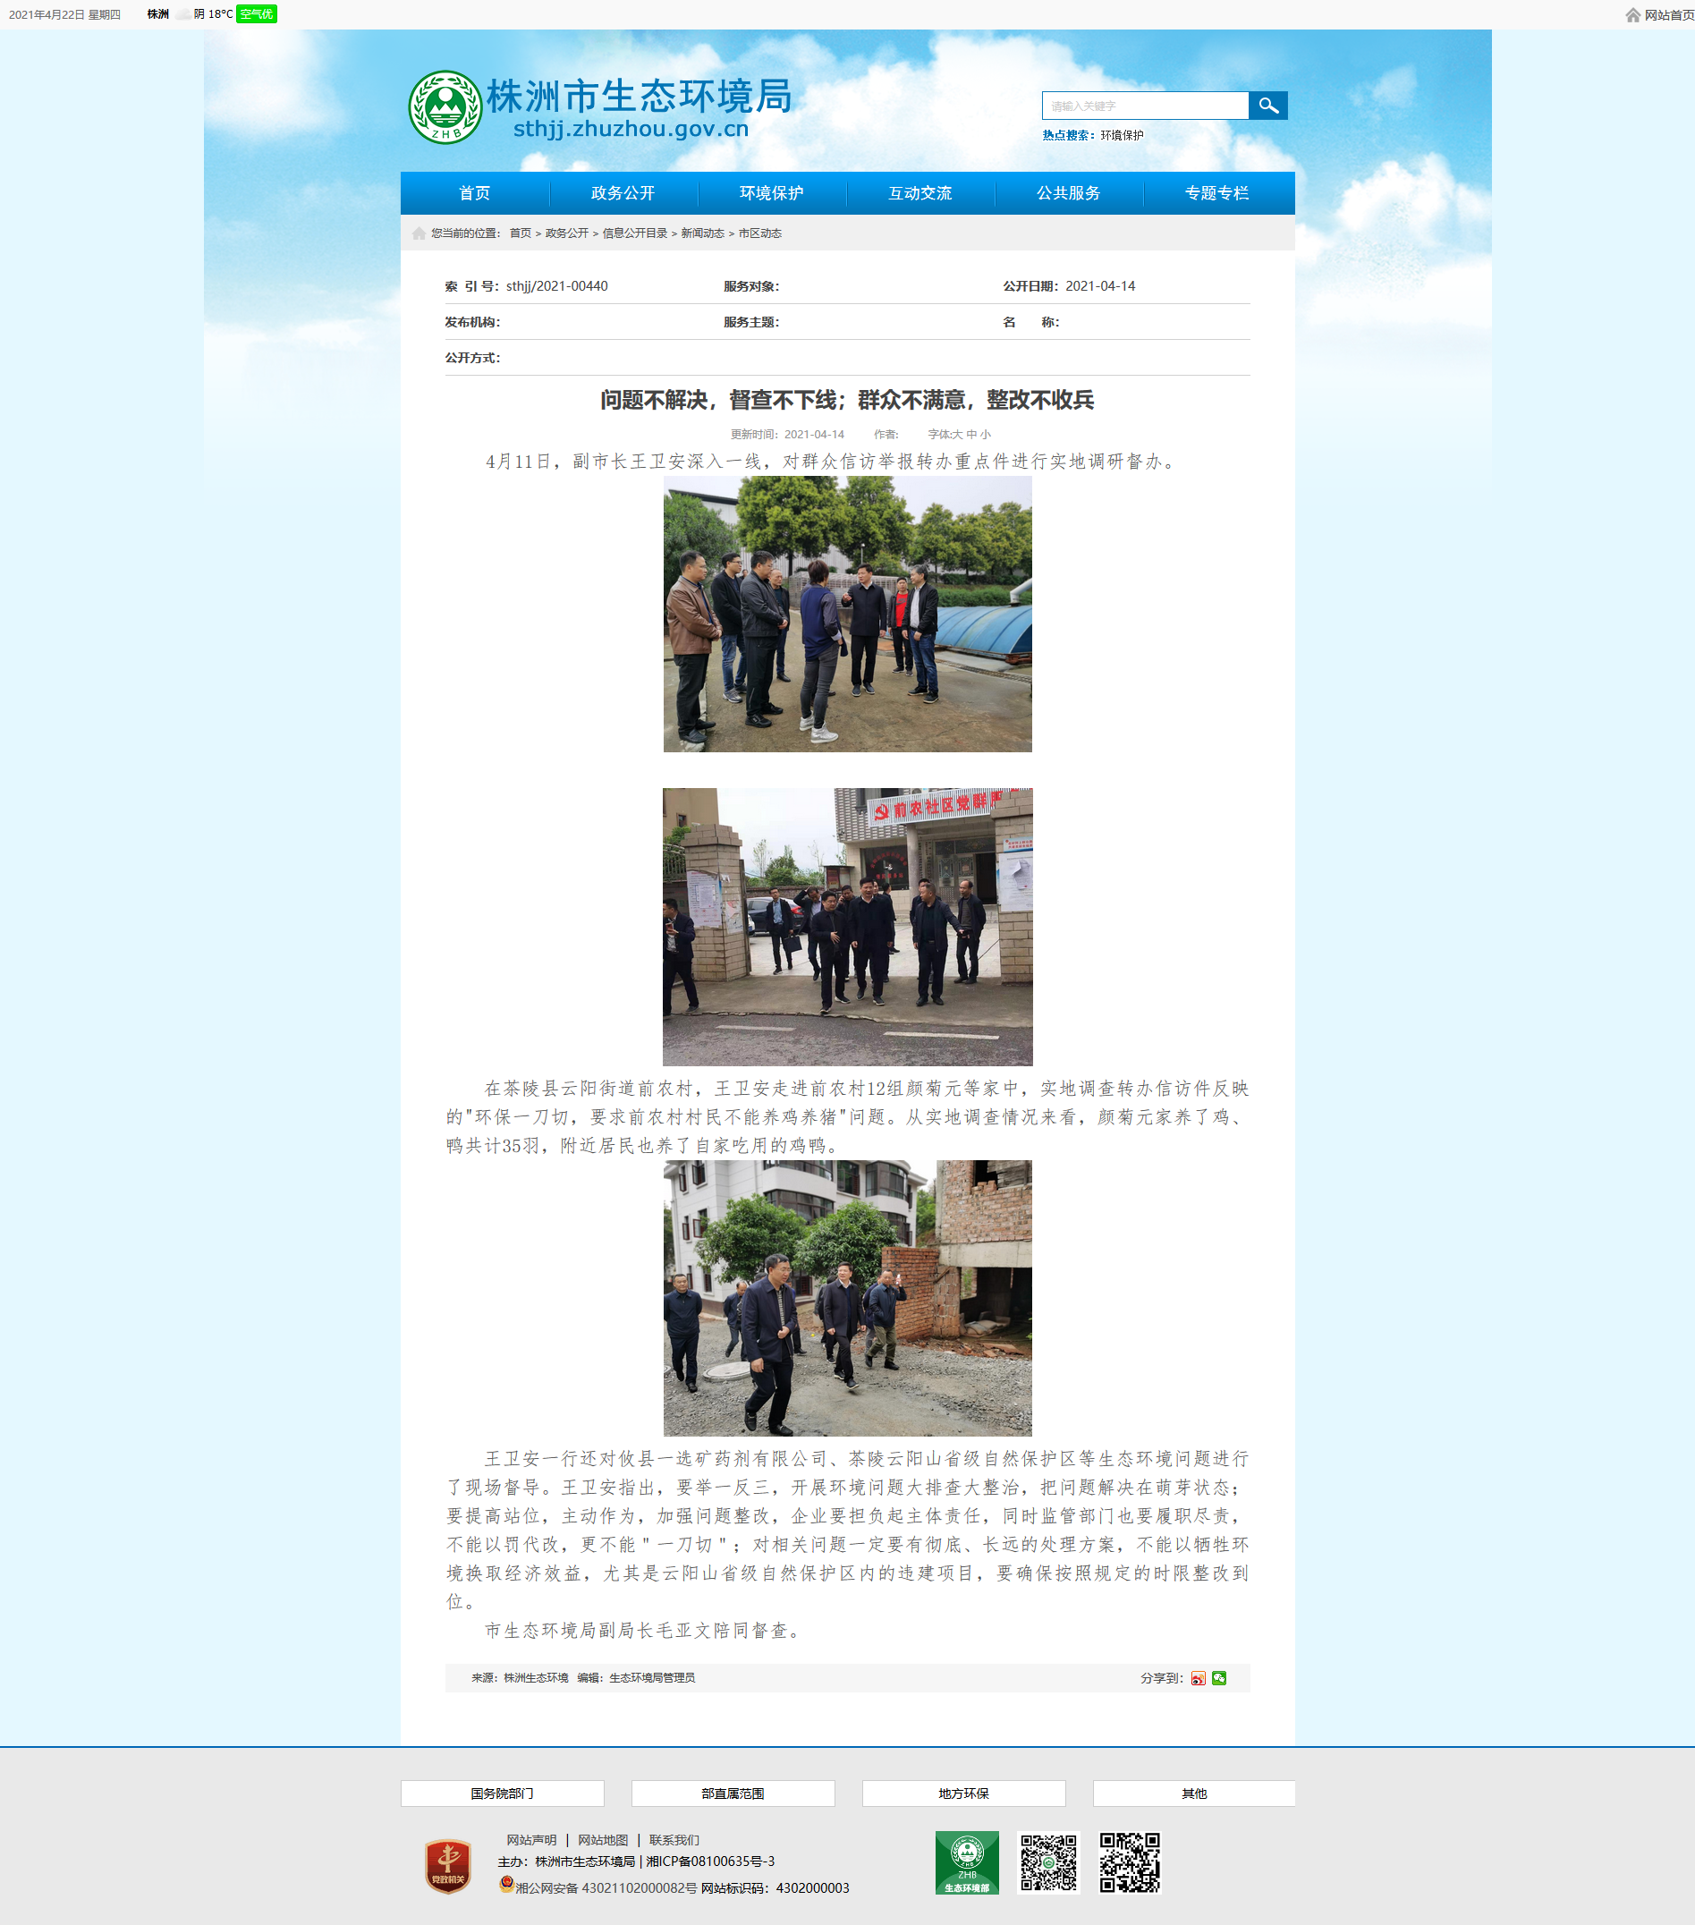Click the police badge icon before 湘公网安备
1695x1925 pixels.
point(506,1885)
